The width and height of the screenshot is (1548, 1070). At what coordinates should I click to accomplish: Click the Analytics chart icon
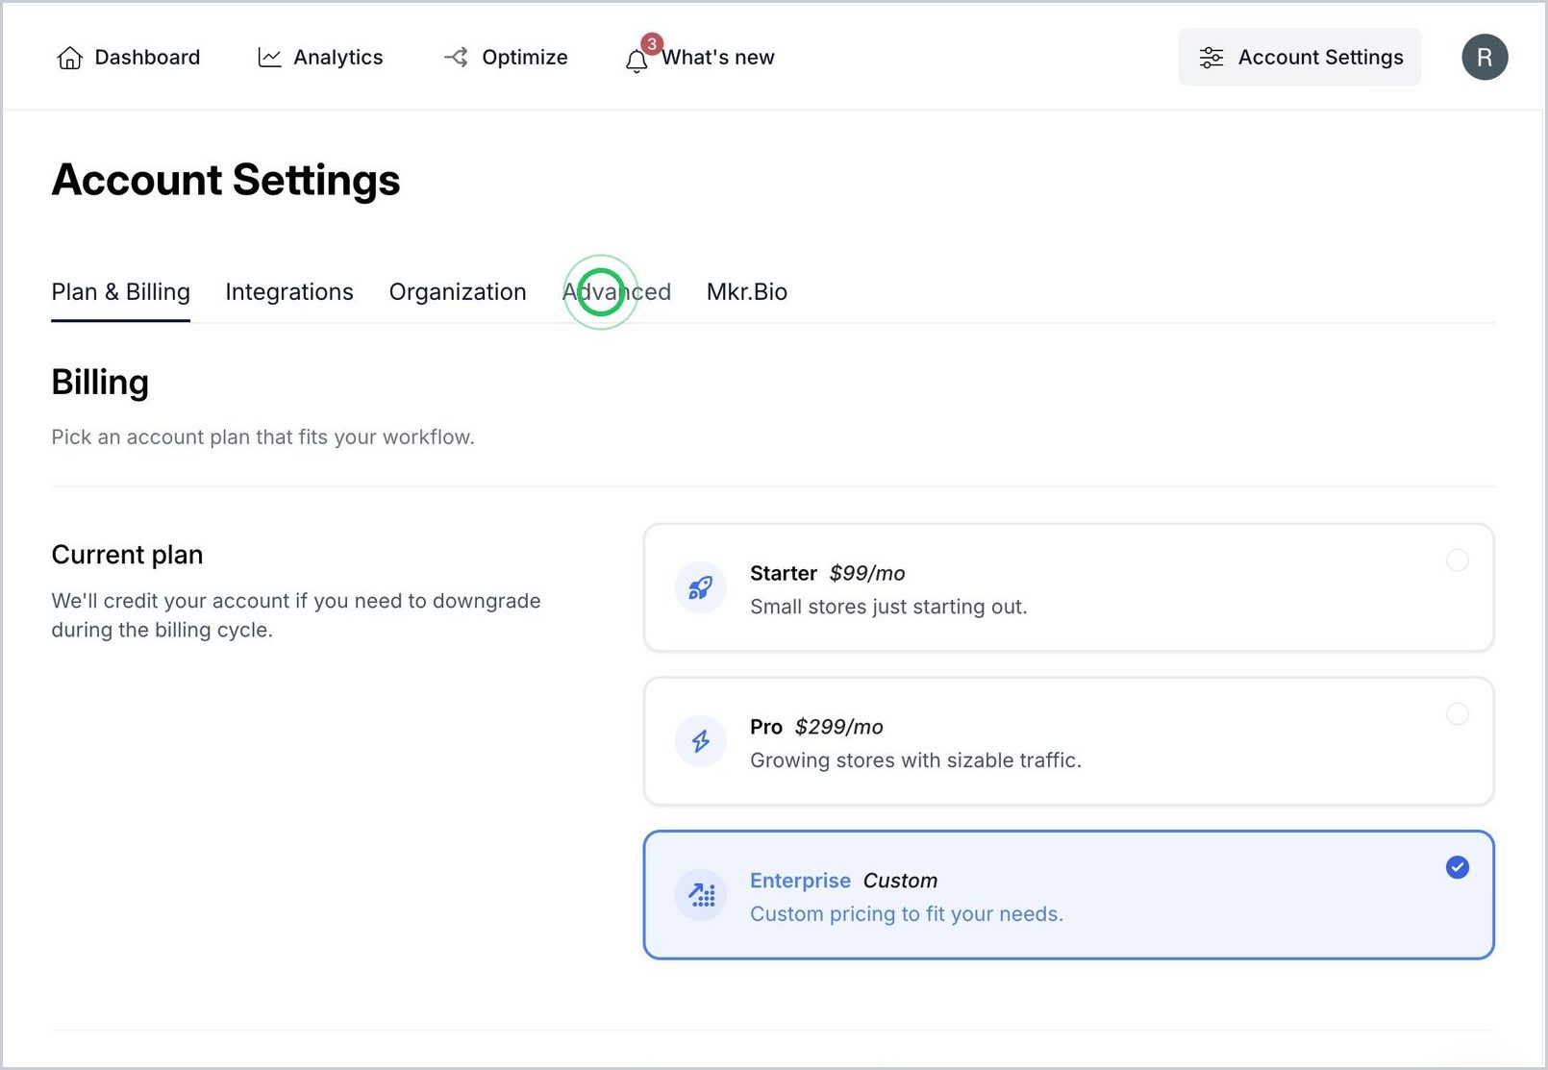[x=269, y=58]
